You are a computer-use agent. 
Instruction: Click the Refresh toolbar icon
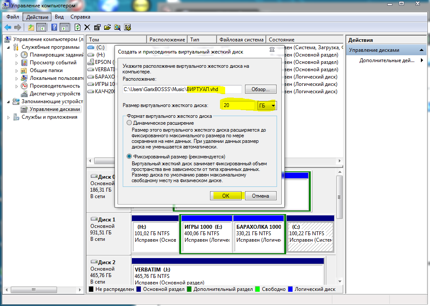pyautogui.click(x=78, y=27)
